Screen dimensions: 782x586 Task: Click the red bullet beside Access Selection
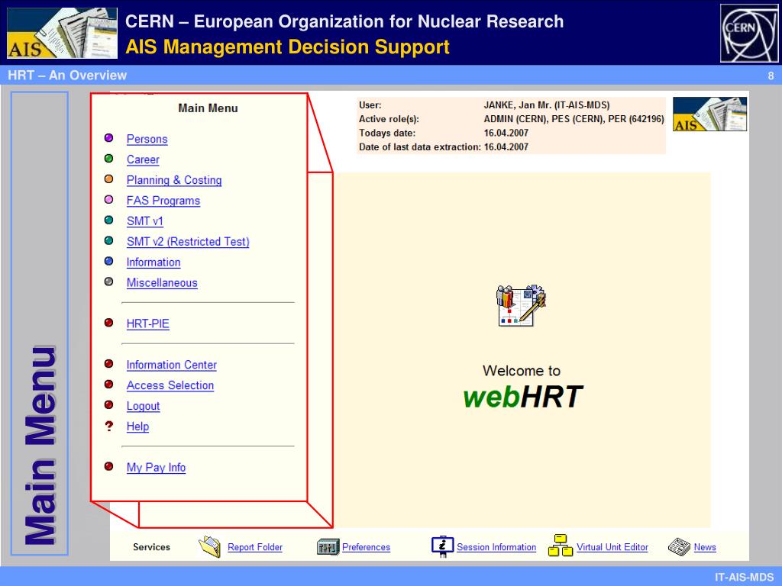coord(108,385)
